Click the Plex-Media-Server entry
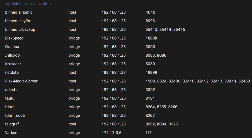Image resolution: width=252 pixels, height=138 pixels. [x=21, y=81]
